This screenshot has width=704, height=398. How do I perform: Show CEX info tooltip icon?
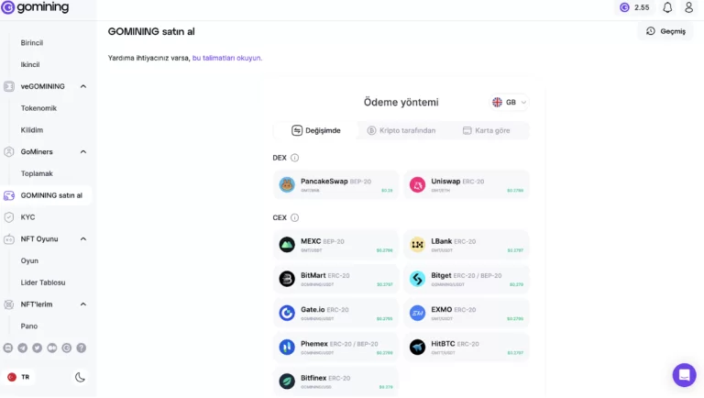tap(294, 217)
